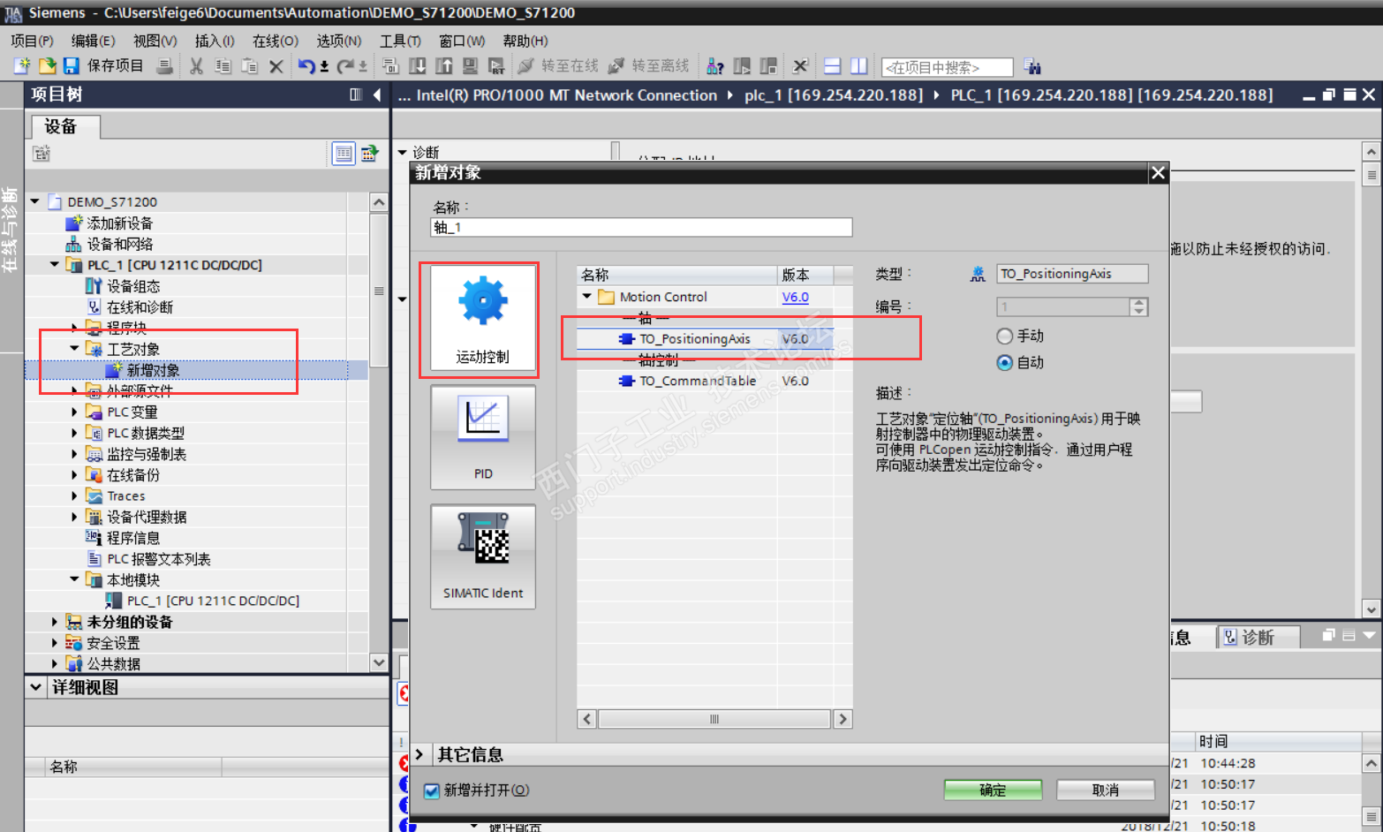Select TO_CommandTable in the object list
1383x832 pixels.
pos(698,381)
